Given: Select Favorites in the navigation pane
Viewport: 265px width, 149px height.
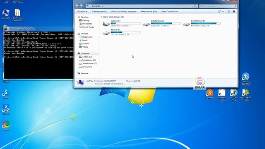Looking at the screenshot, I should click(x=84, y=17).
